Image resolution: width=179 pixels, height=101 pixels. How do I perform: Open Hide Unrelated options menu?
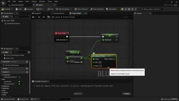tap(71, 9)
